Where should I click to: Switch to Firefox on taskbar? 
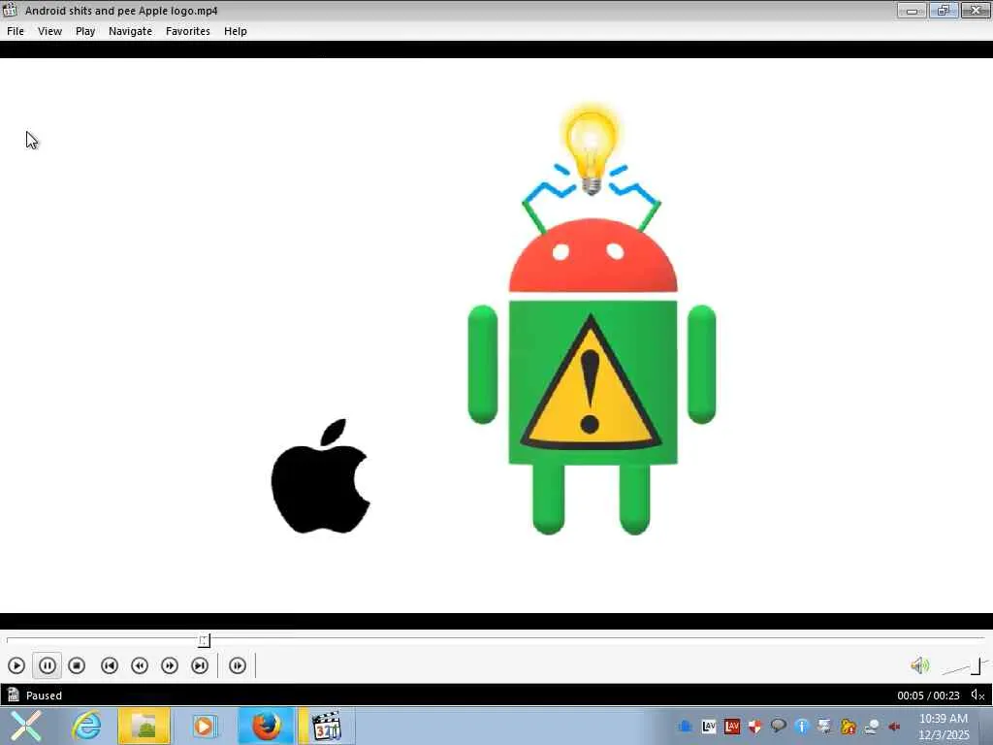266,726
